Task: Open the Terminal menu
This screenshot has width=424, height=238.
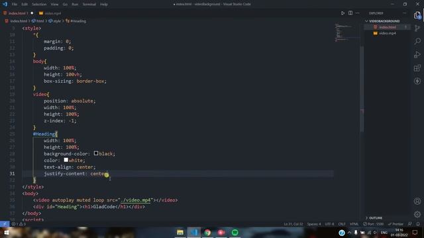Action: pos(89,4)
